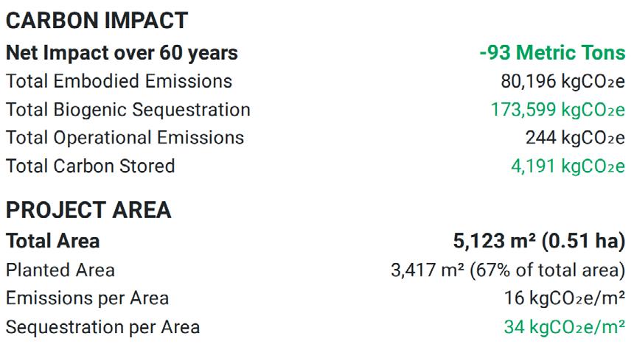Click the 173,599 kgCO2e green value

(x=558, y=110)
